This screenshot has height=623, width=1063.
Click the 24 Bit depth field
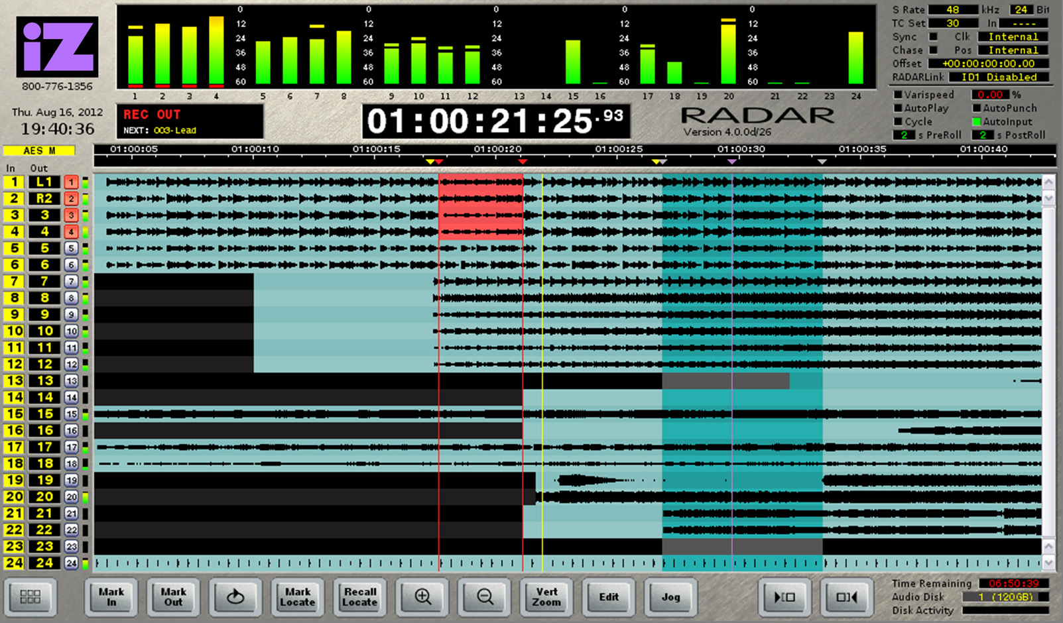(x=1021, y=9)
